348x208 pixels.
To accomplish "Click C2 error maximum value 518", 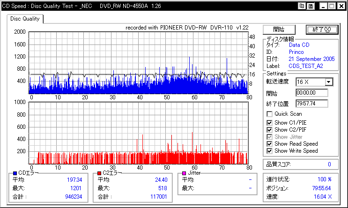I will 163,188.
